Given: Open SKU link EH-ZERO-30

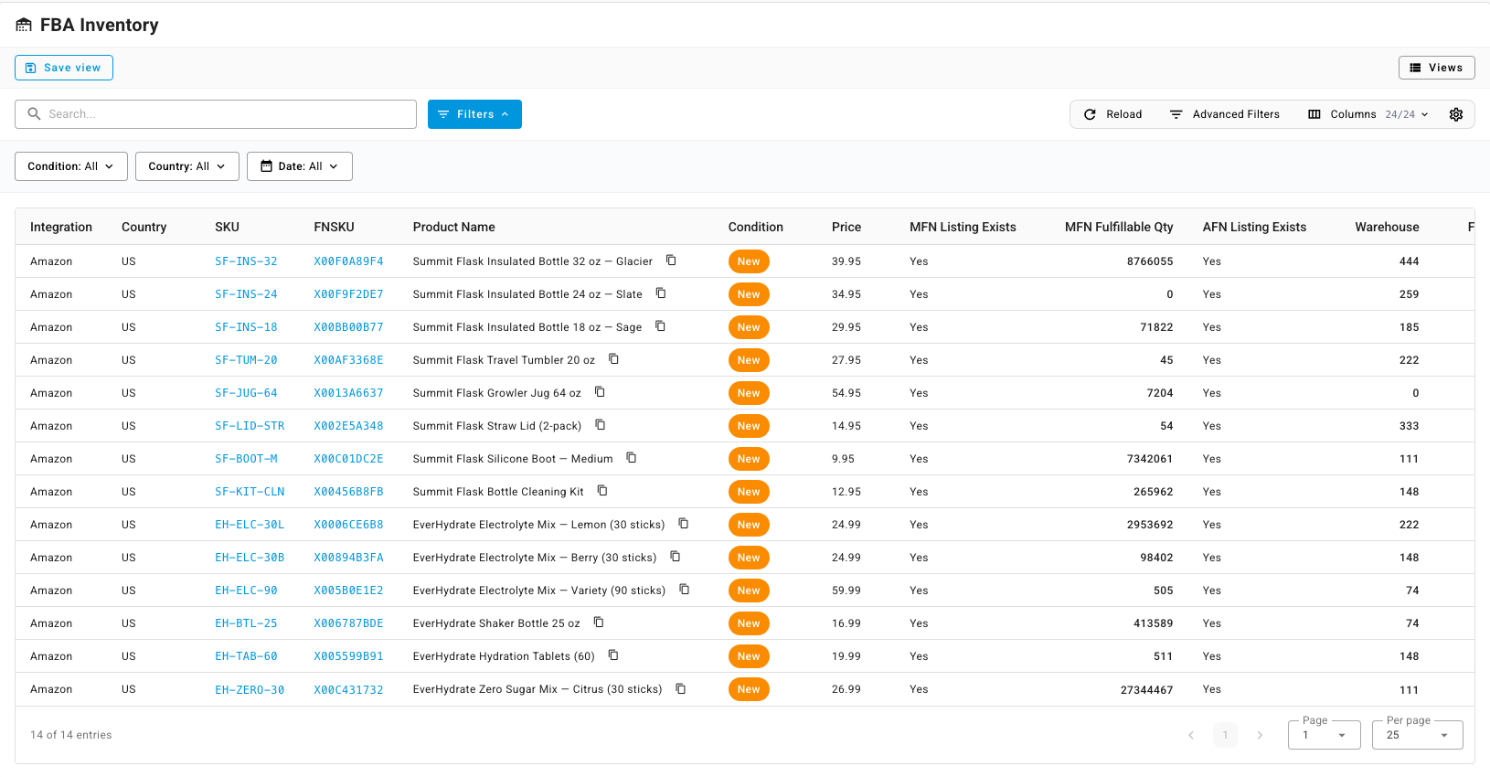Looking at the screenshot, I should [x=250, y=689].
